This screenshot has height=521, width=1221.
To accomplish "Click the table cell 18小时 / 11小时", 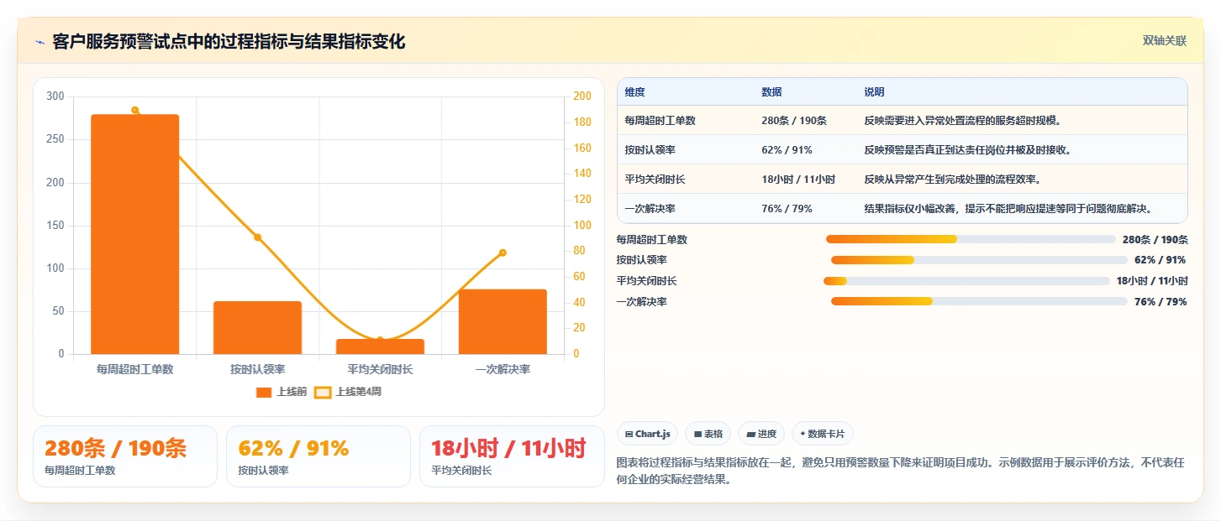I will [798, 180].
